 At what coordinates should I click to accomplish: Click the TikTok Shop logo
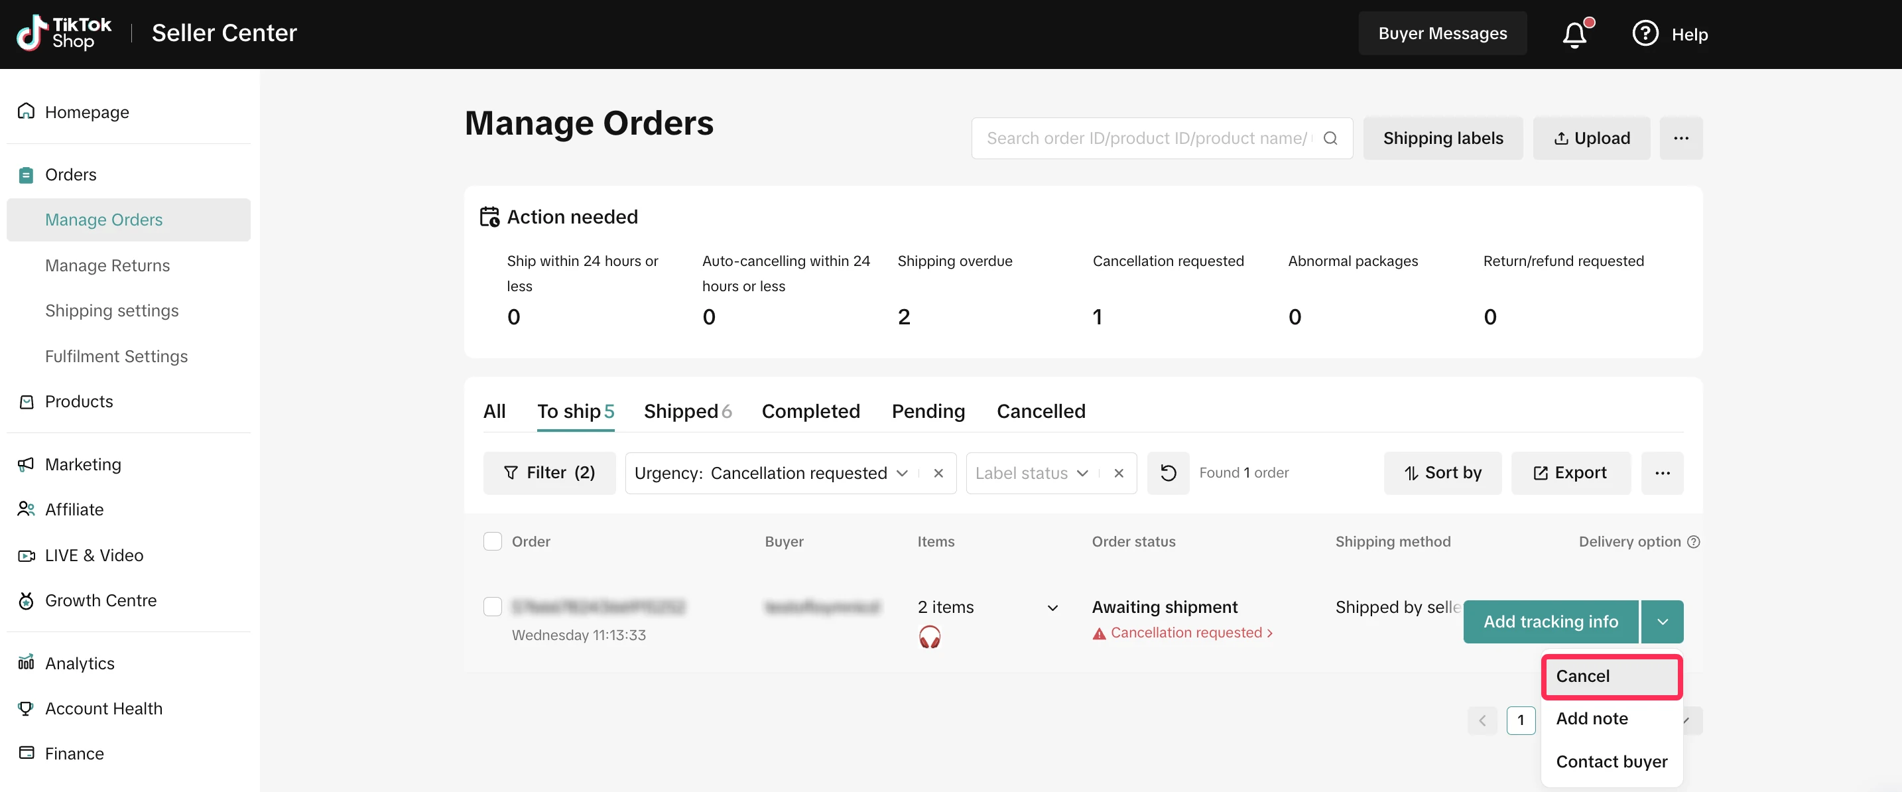point(64,34)
